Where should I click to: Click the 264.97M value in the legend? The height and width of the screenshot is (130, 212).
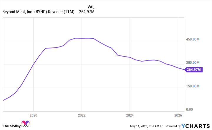pos(87,12)
